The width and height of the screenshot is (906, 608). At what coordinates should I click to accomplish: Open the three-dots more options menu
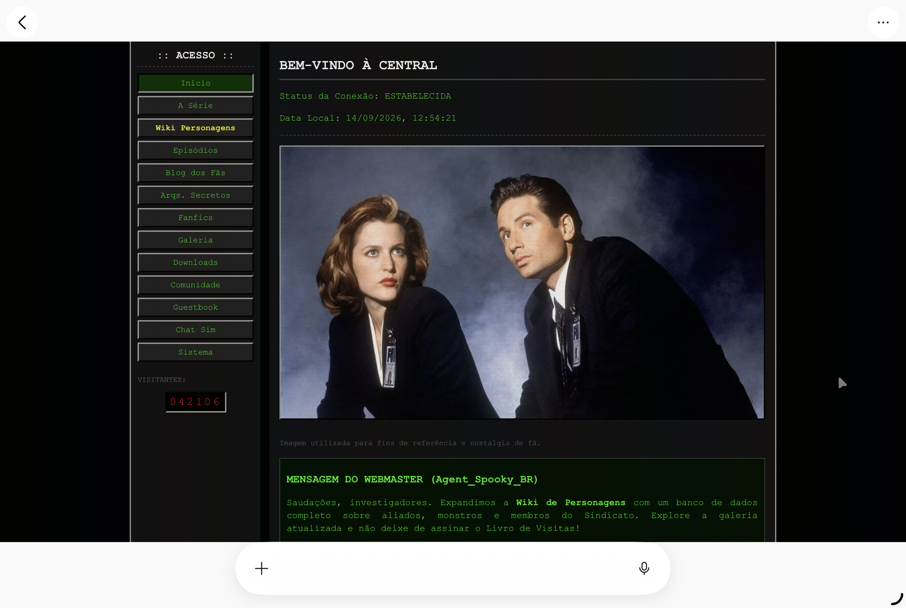883,22
